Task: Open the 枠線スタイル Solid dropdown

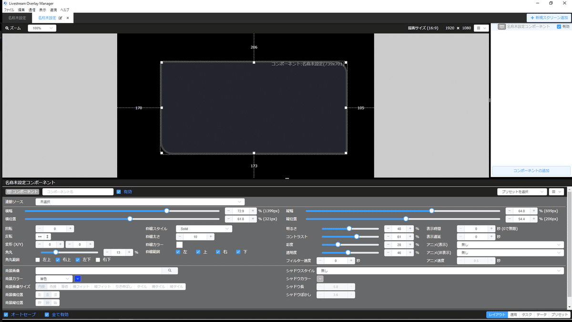Action: (x=204, y=229)
